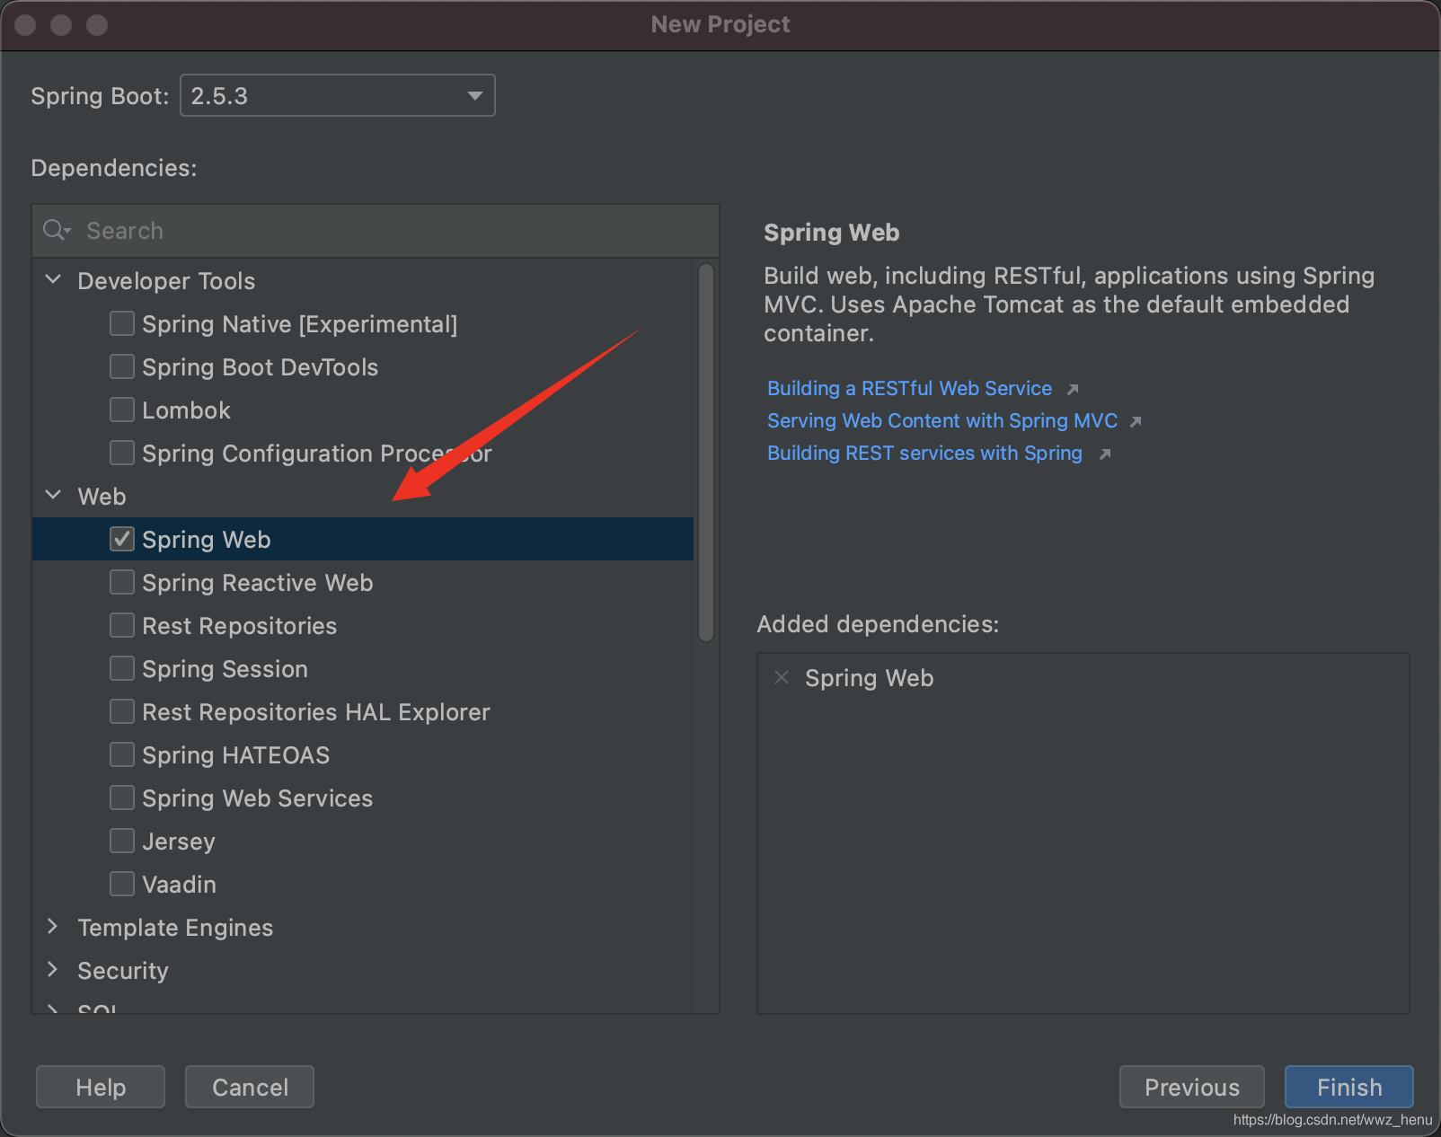Viewport: 1441px width, 1137px height.
Task: Click the dependency list scrollbar thumb
Action: click(x=706, y=453)
